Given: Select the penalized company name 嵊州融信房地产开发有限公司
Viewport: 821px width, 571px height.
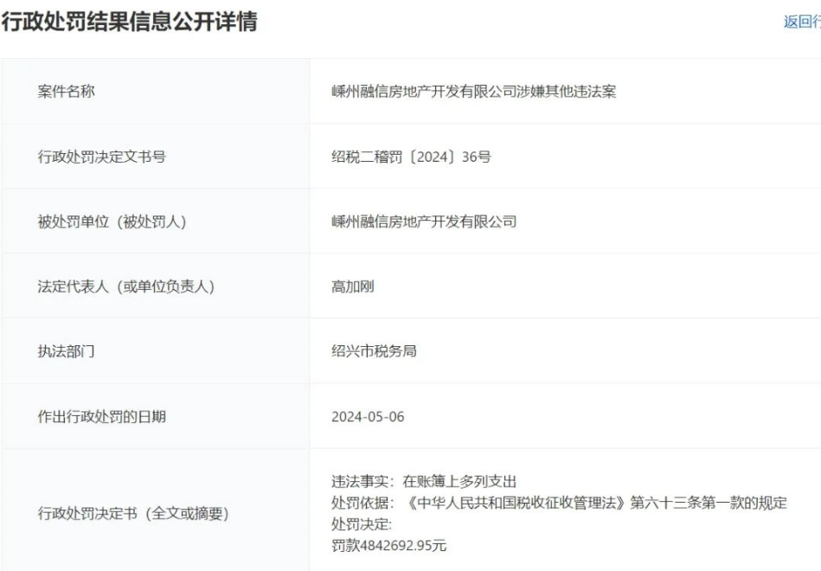Looking at the screenshot, I should point(424,221).
